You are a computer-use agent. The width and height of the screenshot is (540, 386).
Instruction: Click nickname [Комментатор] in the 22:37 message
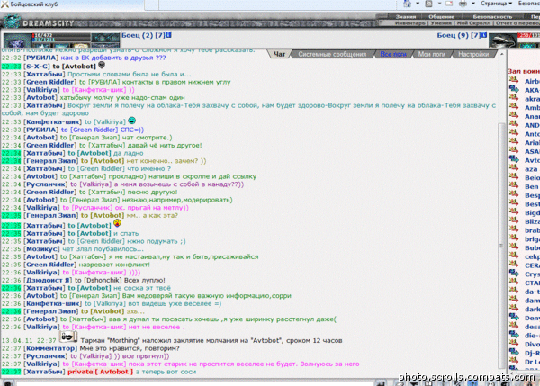[x=50, y=348]
